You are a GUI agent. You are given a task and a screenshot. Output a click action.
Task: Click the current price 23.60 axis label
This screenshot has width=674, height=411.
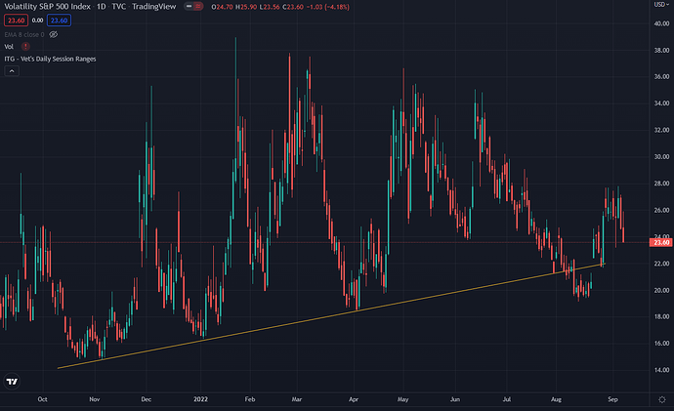[661, 243]
